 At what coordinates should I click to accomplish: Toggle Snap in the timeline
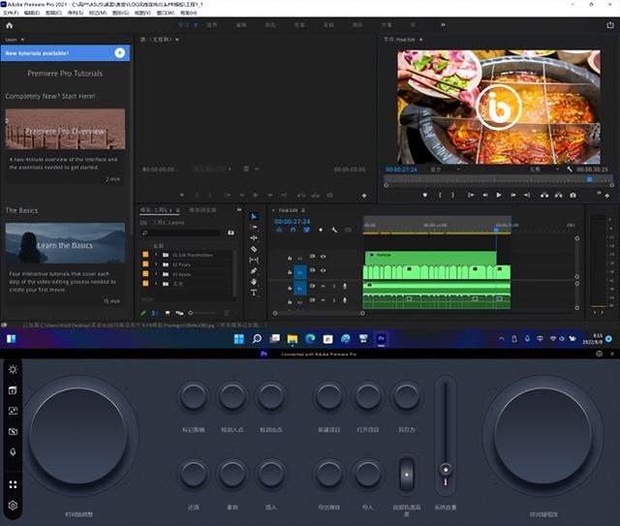tap(293, 230)
